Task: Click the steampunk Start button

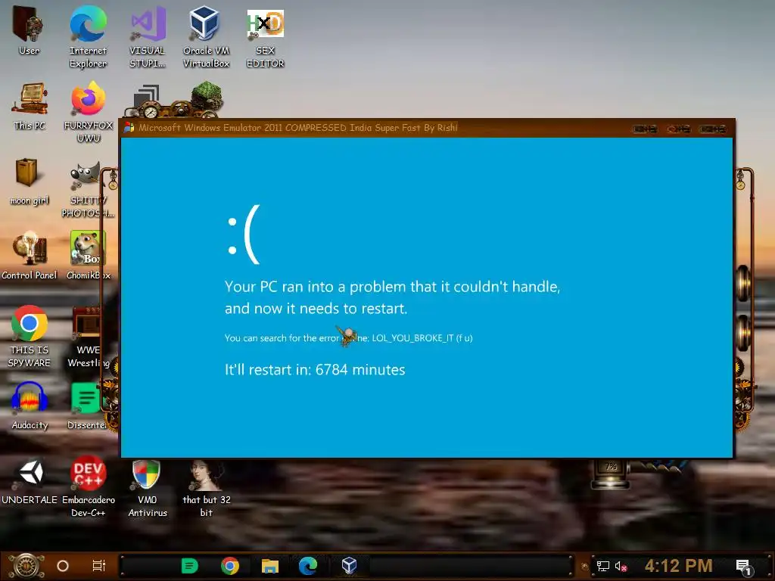Action: click(26, 566)
